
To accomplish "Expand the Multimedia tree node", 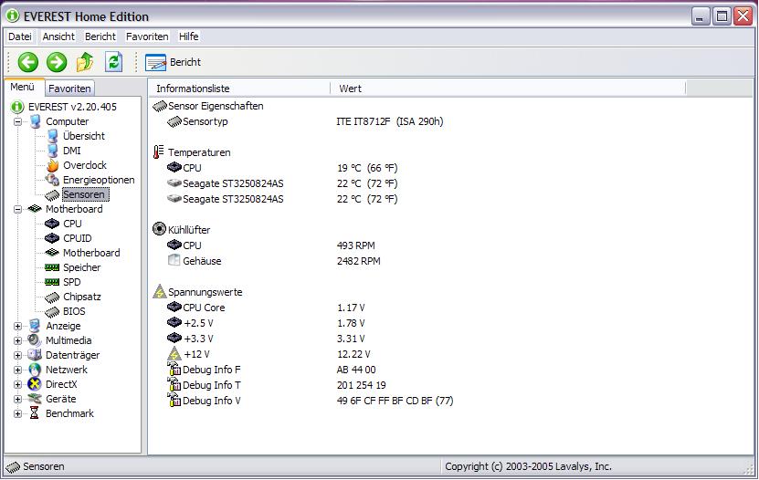I will pos(18,340).
